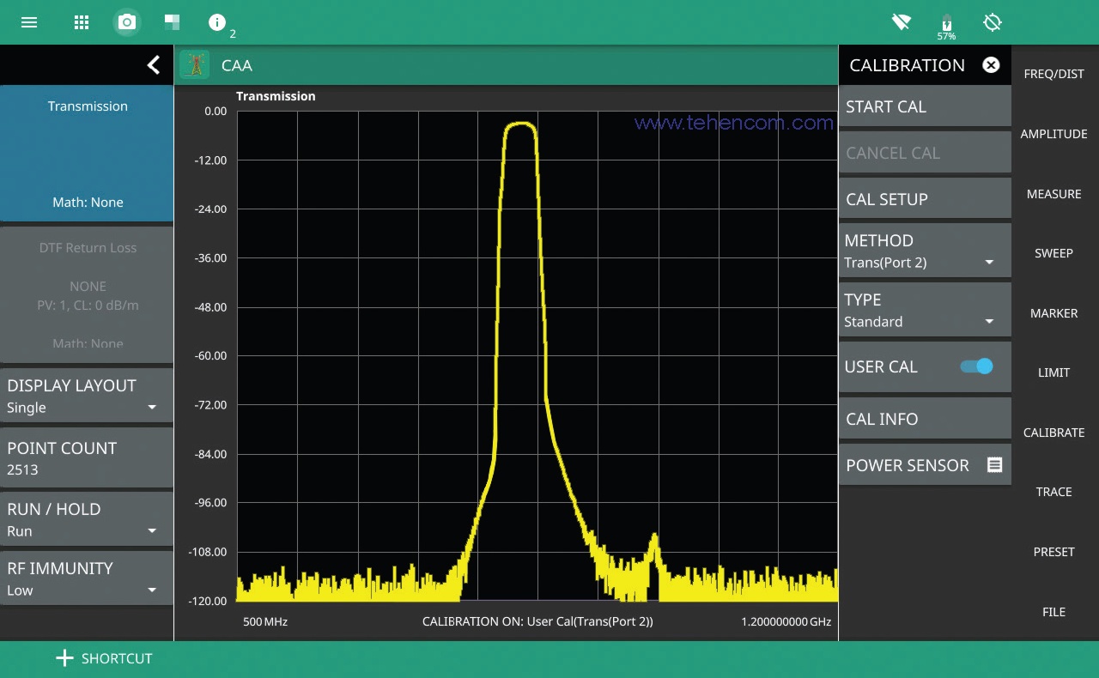Screen dimensions: 1099x678
Task: Click the CAA title text
Action: pos(237,65)
